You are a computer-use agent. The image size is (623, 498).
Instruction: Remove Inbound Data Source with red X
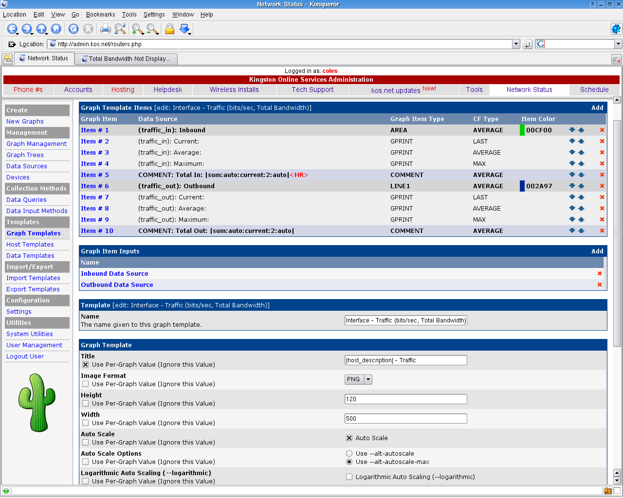click(x=600, y=273)
